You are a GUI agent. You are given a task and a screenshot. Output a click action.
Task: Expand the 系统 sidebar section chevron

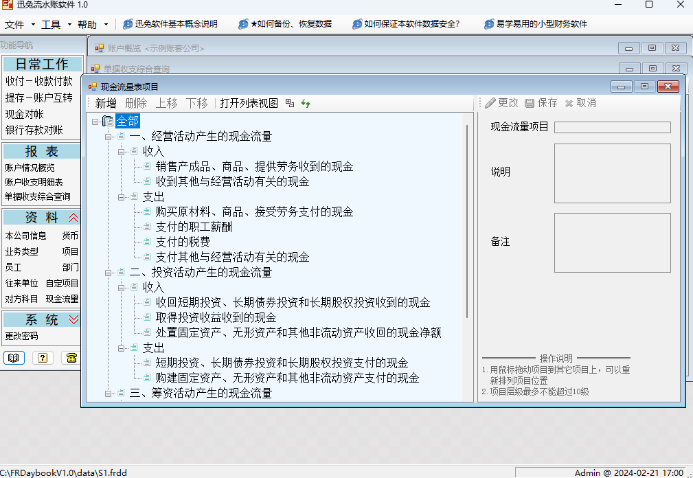(x=73, y=320)
